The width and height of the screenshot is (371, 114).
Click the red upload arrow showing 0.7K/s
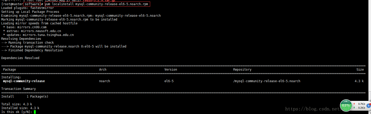[354, 104]
